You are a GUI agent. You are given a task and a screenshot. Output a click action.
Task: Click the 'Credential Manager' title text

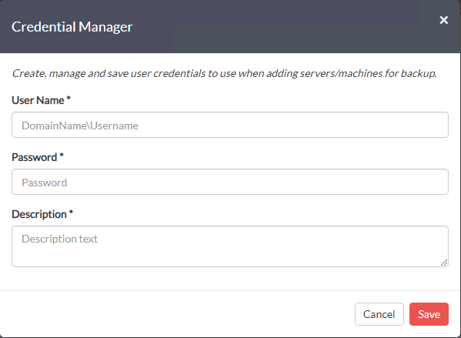click(x=72, y=27)
